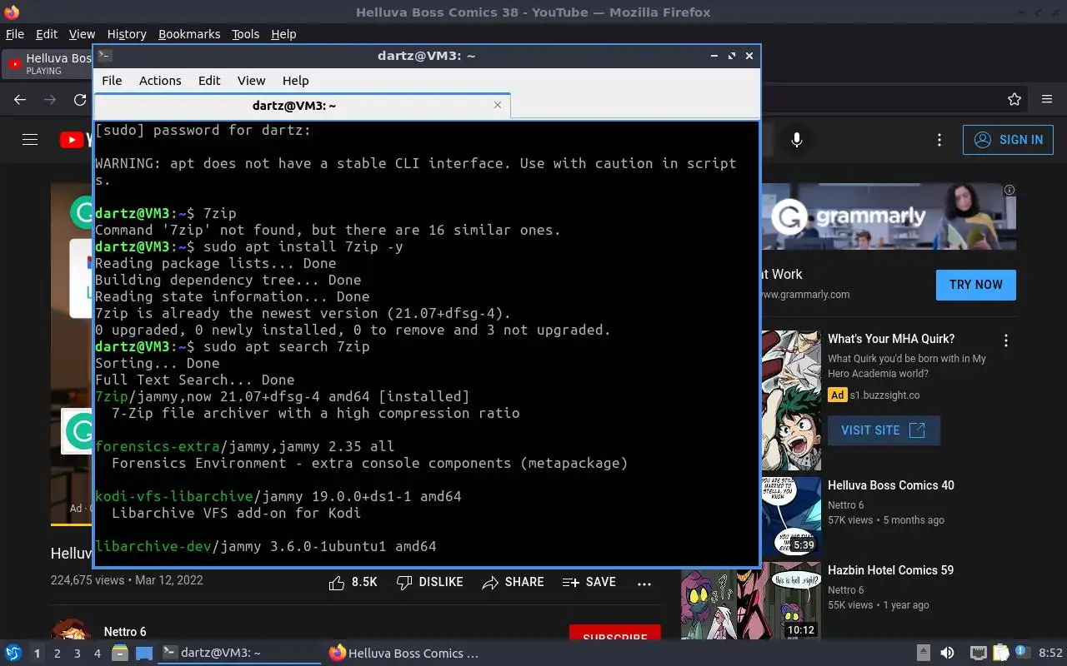Open the Lubuntu application menu
This screenshot has width=1067, height=666.
pos(13,654)
